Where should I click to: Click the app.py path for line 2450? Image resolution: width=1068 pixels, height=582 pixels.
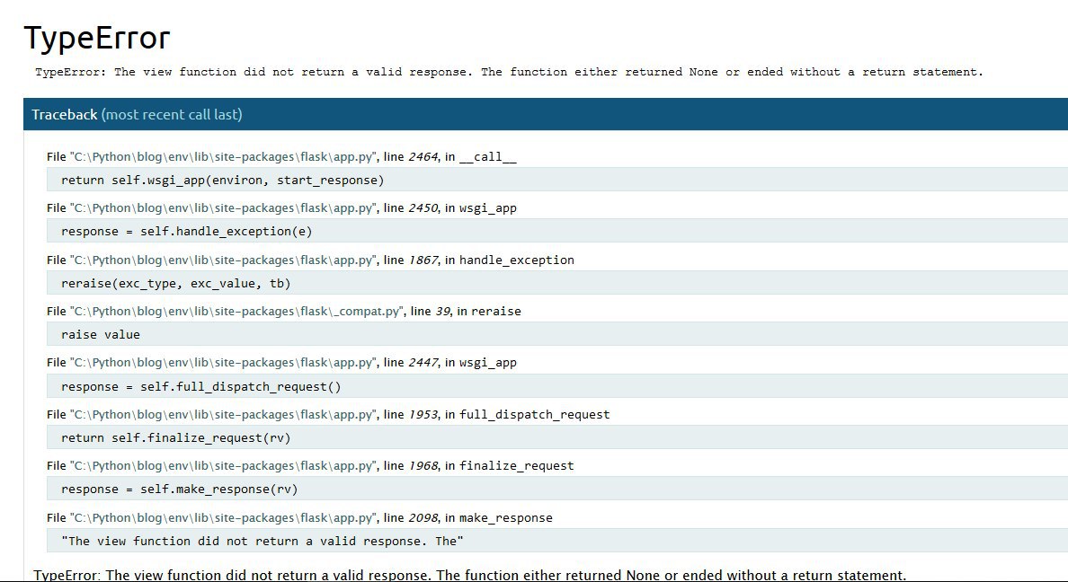[x=223, y=207]
